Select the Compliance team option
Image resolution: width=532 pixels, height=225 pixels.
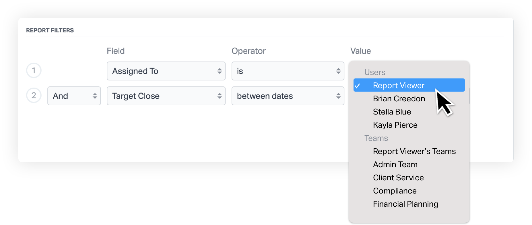click(395, 191)
